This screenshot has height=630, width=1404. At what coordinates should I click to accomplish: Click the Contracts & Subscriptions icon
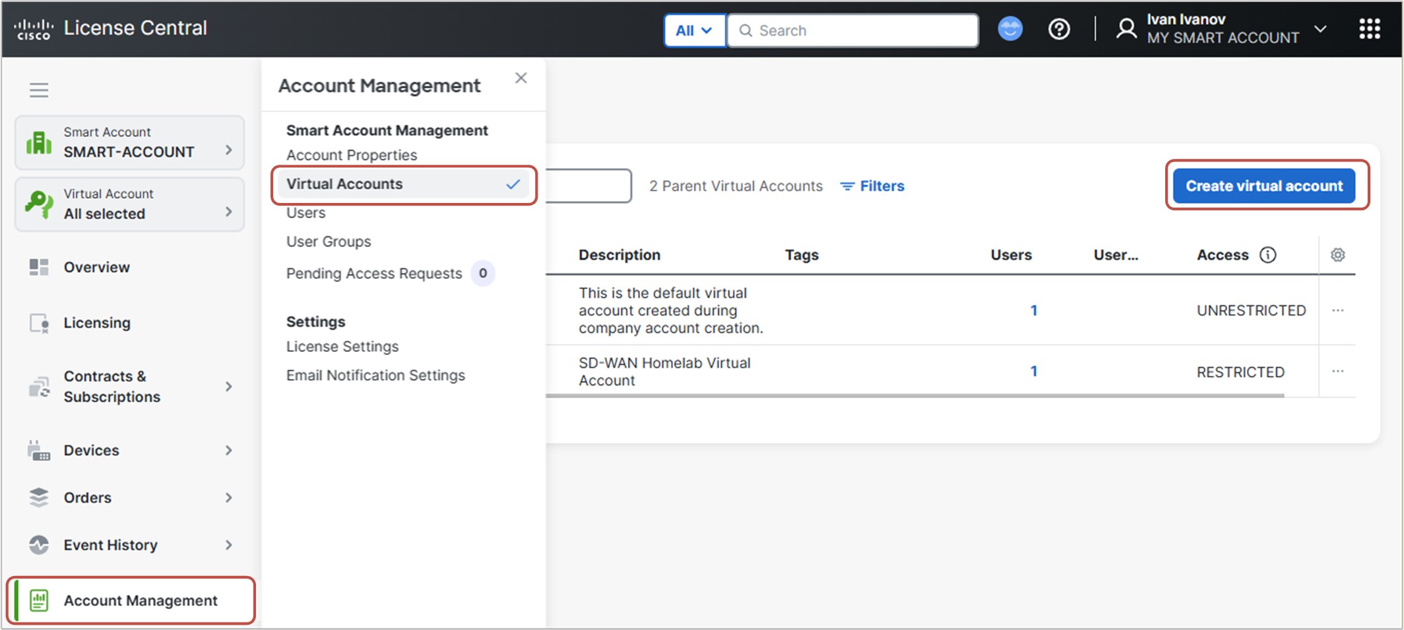pyautogui.click(x=39, y=387)
